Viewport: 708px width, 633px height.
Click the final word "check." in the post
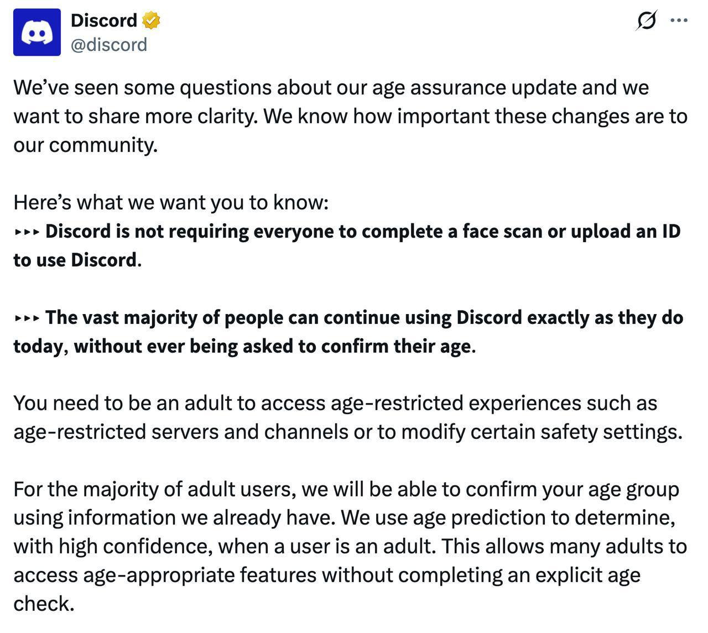coord(44,604)
